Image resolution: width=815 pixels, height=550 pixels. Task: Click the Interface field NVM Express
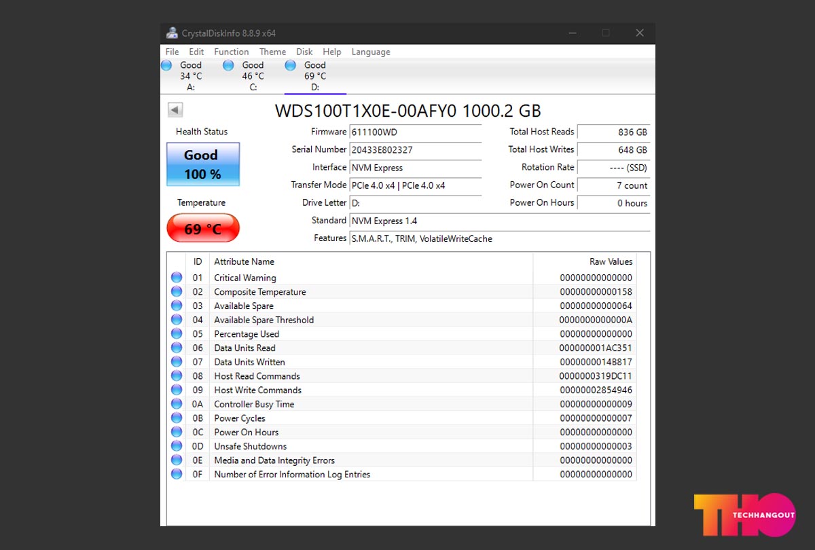[415, 167]
